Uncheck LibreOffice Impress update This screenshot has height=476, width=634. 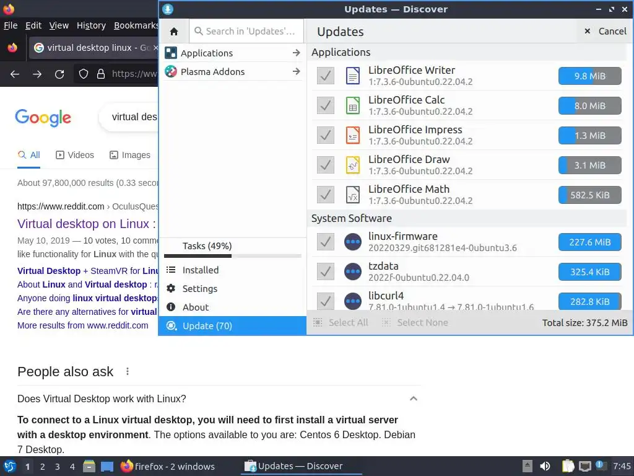326,135
